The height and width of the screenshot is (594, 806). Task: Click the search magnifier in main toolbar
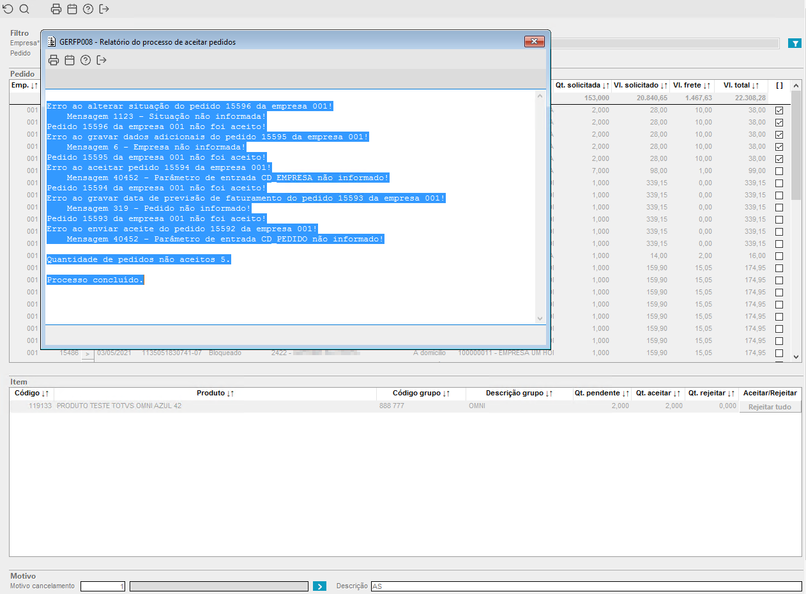pos(24,9)
